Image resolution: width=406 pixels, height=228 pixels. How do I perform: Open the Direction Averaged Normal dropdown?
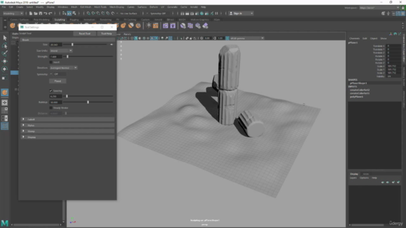[x=63, y=68]
